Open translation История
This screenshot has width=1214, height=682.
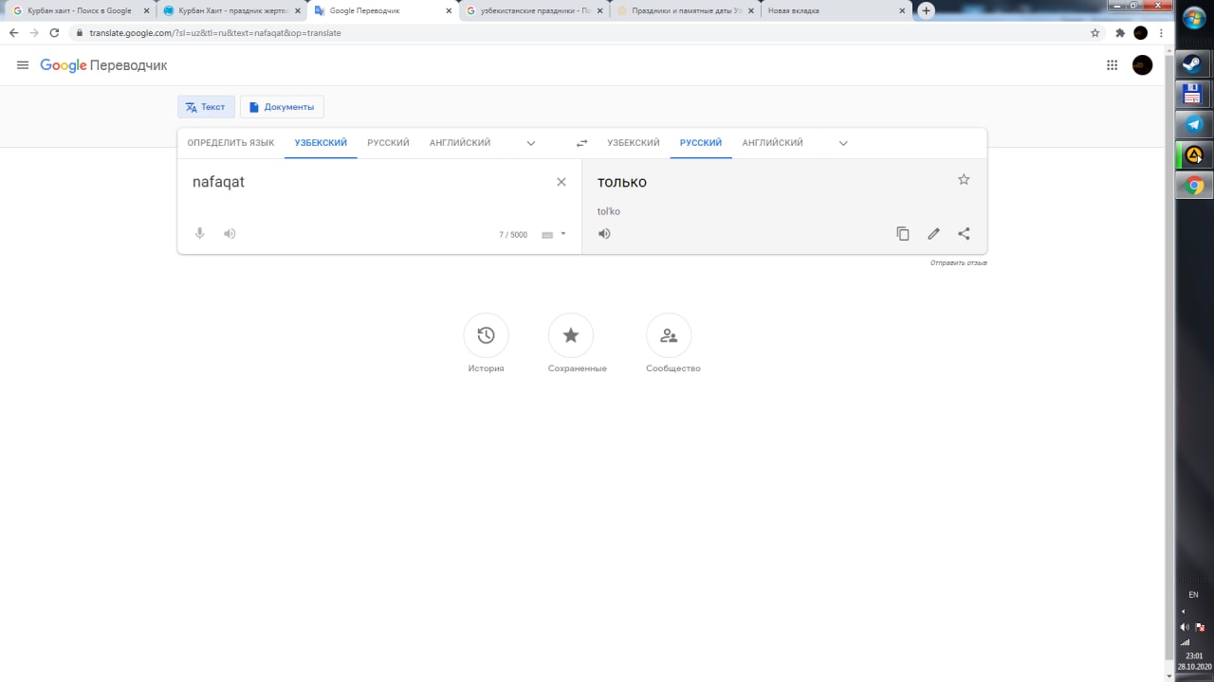click(486, 335)
